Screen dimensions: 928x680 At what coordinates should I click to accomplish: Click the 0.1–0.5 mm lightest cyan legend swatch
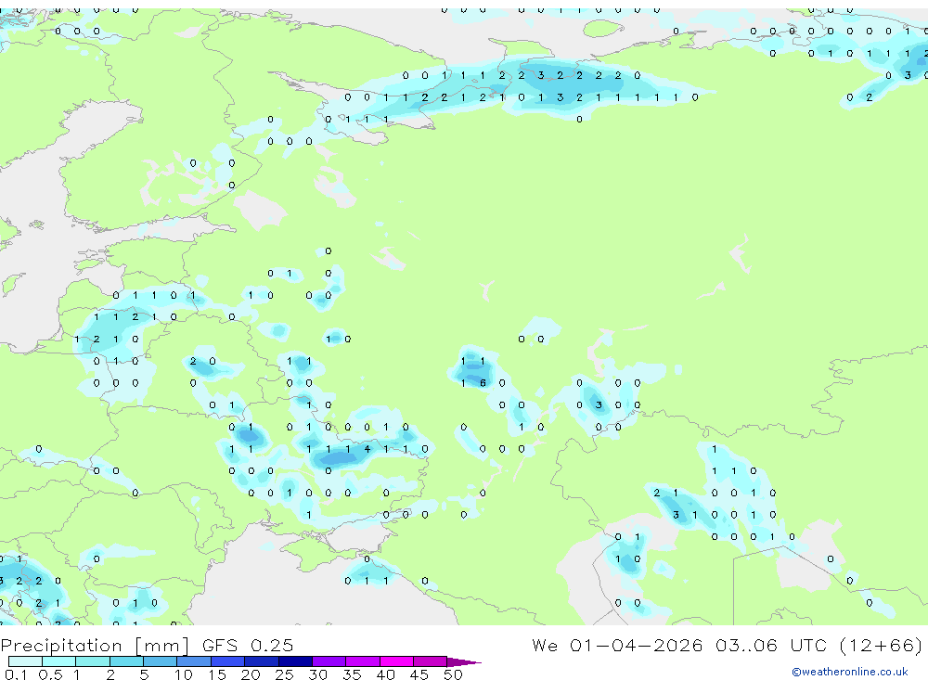(x=25, y=661)
